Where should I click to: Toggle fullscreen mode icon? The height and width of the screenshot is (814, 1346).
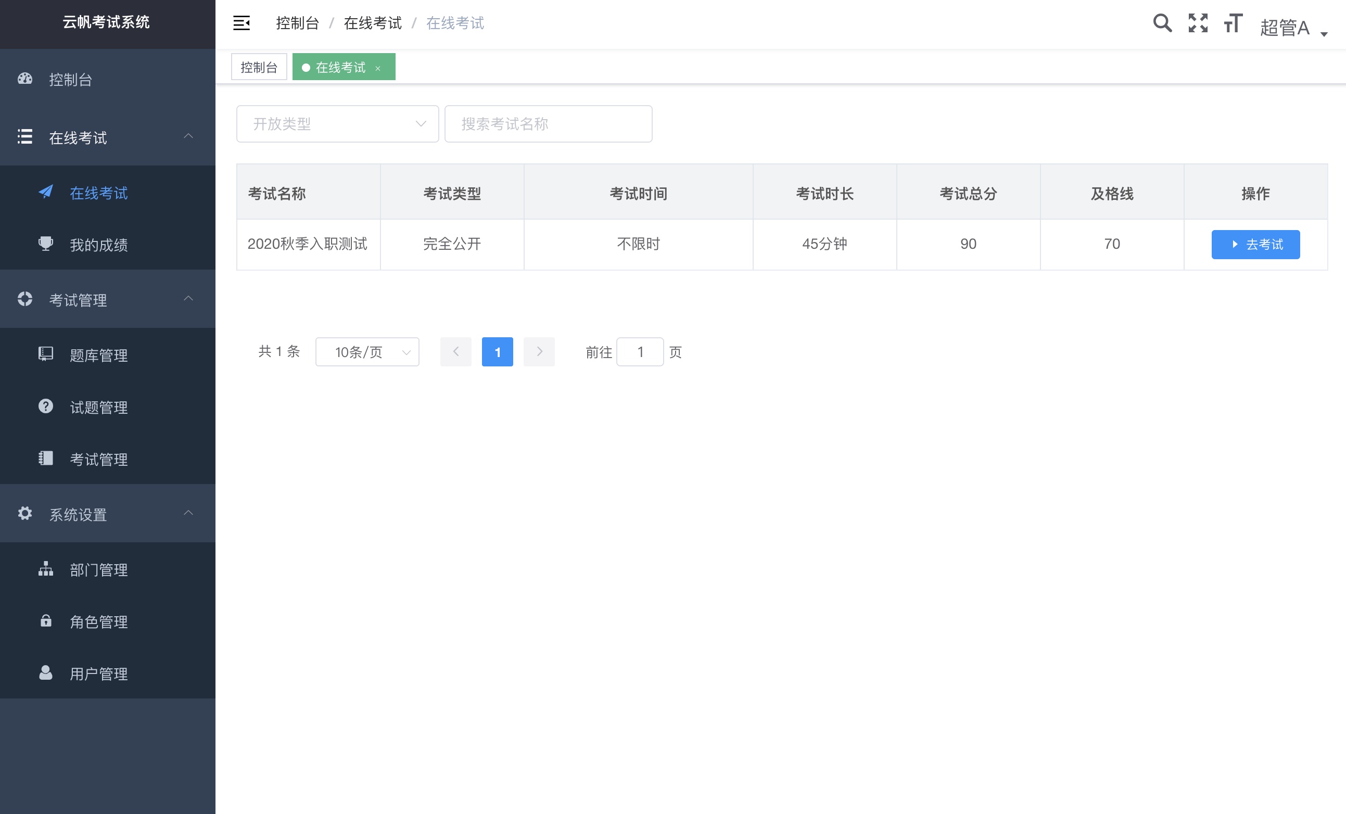tap(1198, 23)
